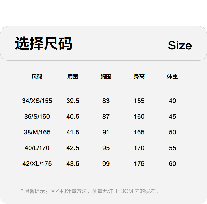Click shoulder width value 42.5
Viewport: 207px width, 204px height.
tap(73, 148)
